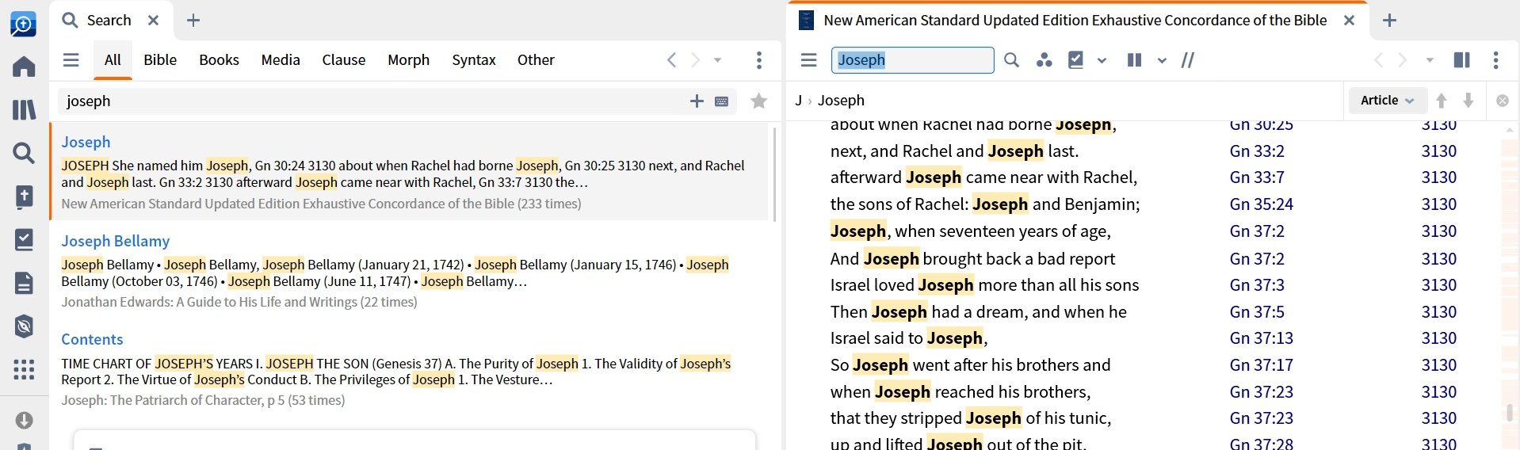The height and width of the screenshot is (450, 1520).
Task: Go forward in Search panel history
Action: tap(695, 60)
